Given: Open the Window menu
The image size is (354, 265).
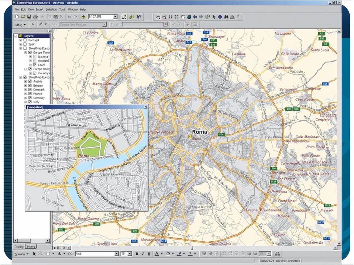Looking at the screenshot, I should pyautogui.click(x=73, y=10).
